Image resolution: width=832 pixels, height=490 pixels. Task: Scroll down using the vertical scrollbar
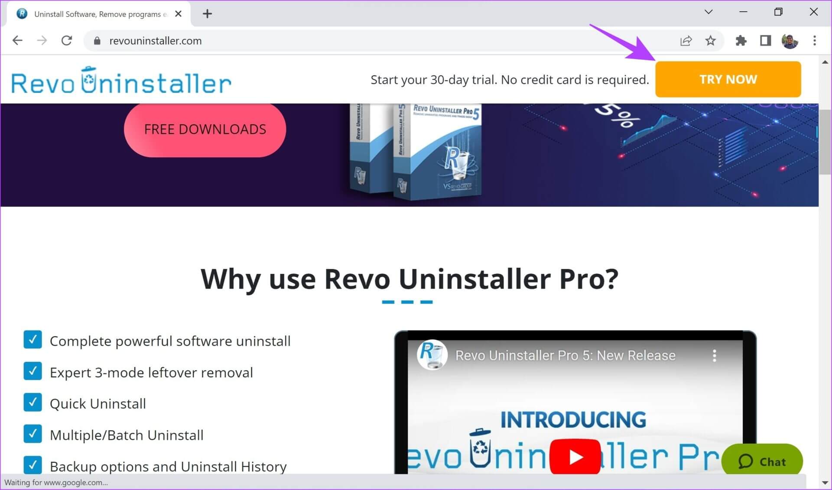pos(825,483)
